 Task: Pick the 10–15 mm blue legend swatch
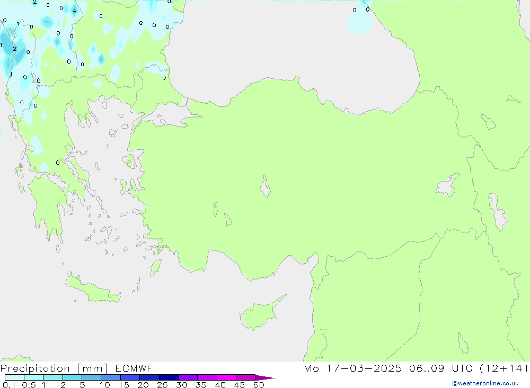[111, 377]
